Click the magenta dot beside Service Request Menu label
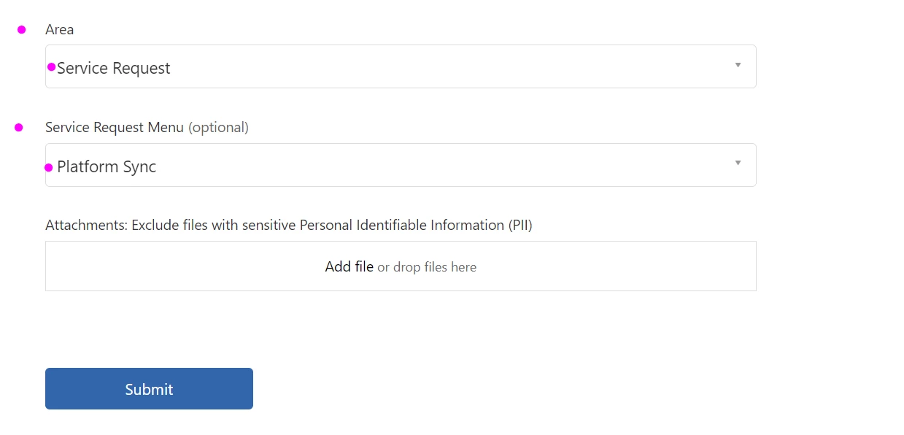Screen dimensions: 904x435 [x=19, y=128]
